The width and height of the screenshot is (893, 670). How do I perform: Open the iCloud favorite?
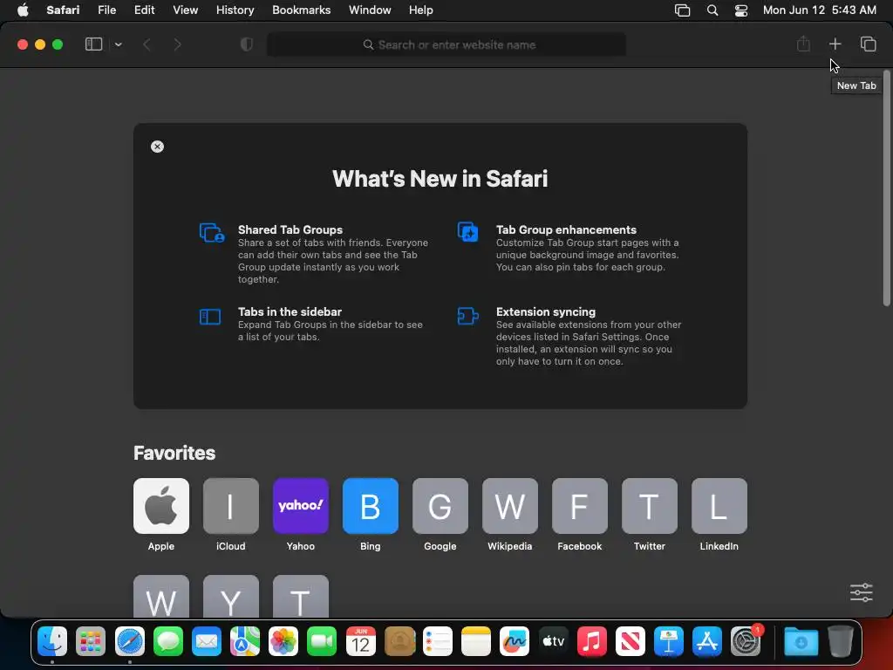[x=230, y=506]
